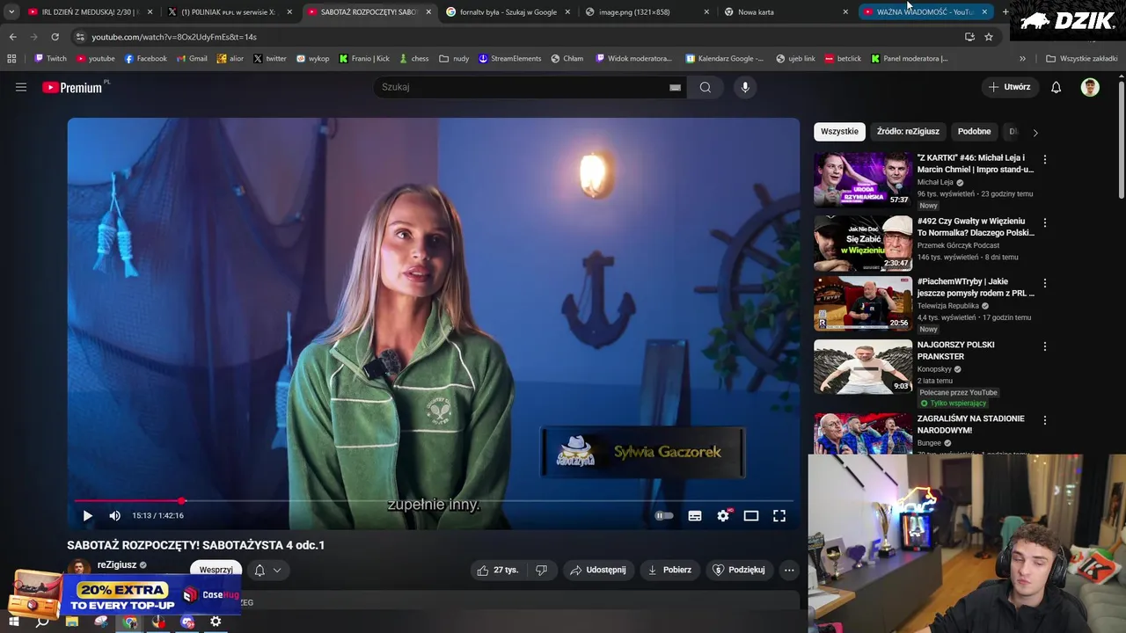This screenshot has width=1126, height=633.
Task: Bookmark this page with the star icon
Action: [989, 37]
